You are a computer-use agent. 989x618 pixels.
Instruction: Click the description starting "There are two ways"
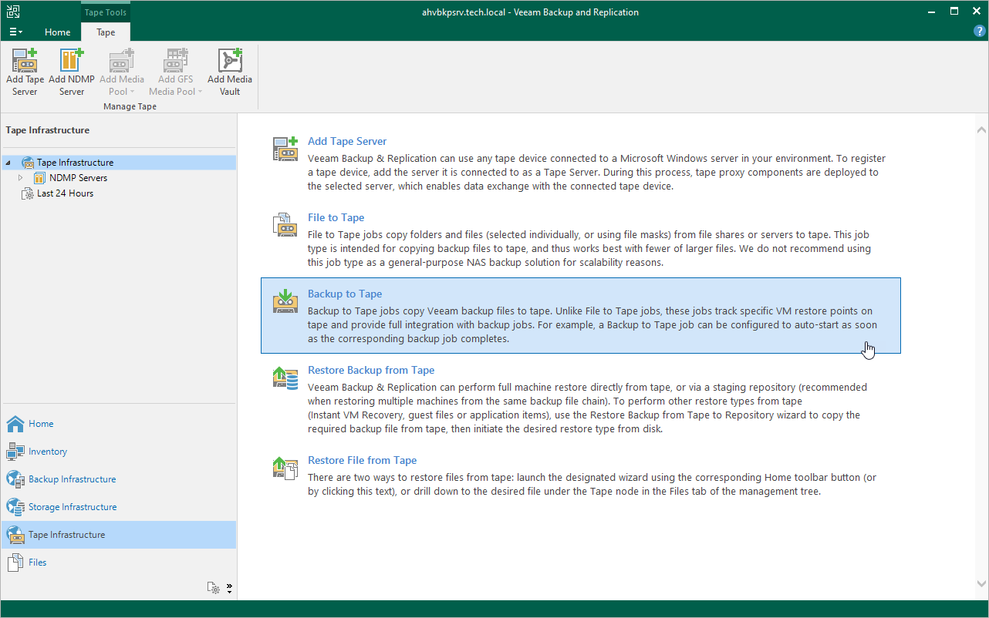pos(592,484)
